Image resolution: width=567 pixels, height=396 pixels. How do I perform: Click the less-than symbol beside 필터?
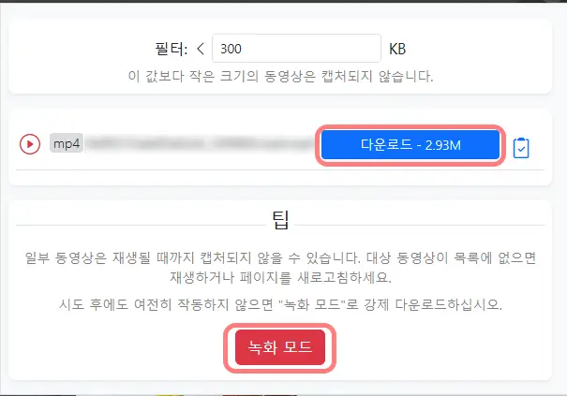201,49
